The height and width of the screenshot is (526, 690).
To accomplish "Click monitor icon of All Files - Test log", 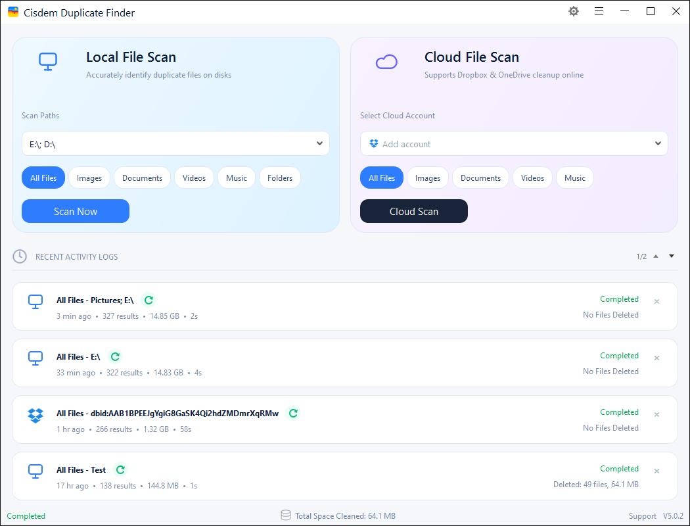I will click(x=35, y=471).
